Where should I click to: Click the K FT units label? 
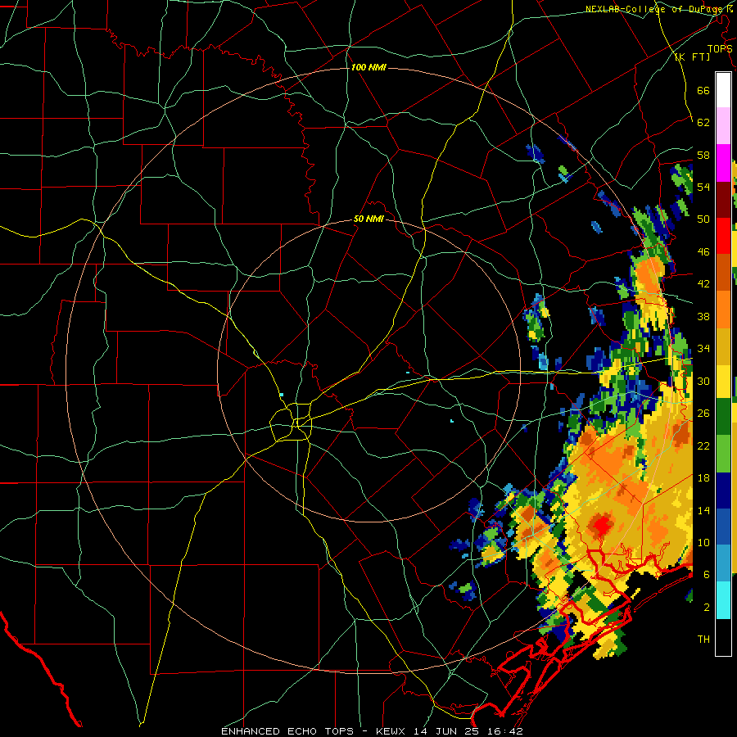pyautogui.click(x=692, y=57)
